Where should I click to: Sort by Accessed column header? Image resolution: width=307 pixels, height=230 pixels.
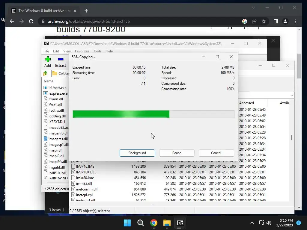click(246, 103)
